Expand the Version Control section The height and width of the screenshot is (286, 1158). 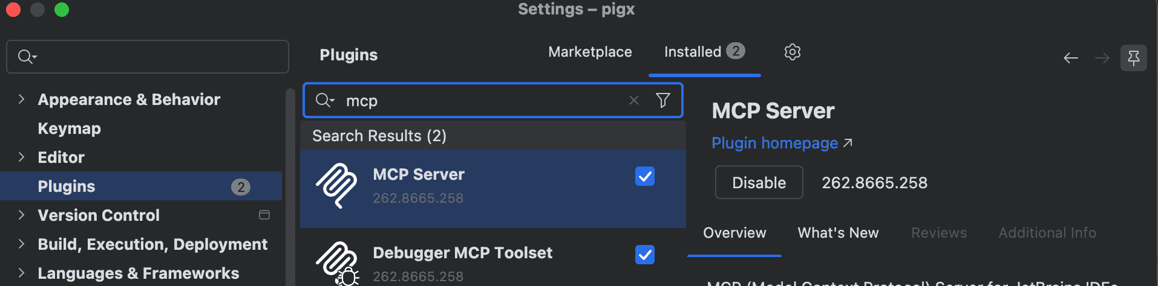pos(21,215)
